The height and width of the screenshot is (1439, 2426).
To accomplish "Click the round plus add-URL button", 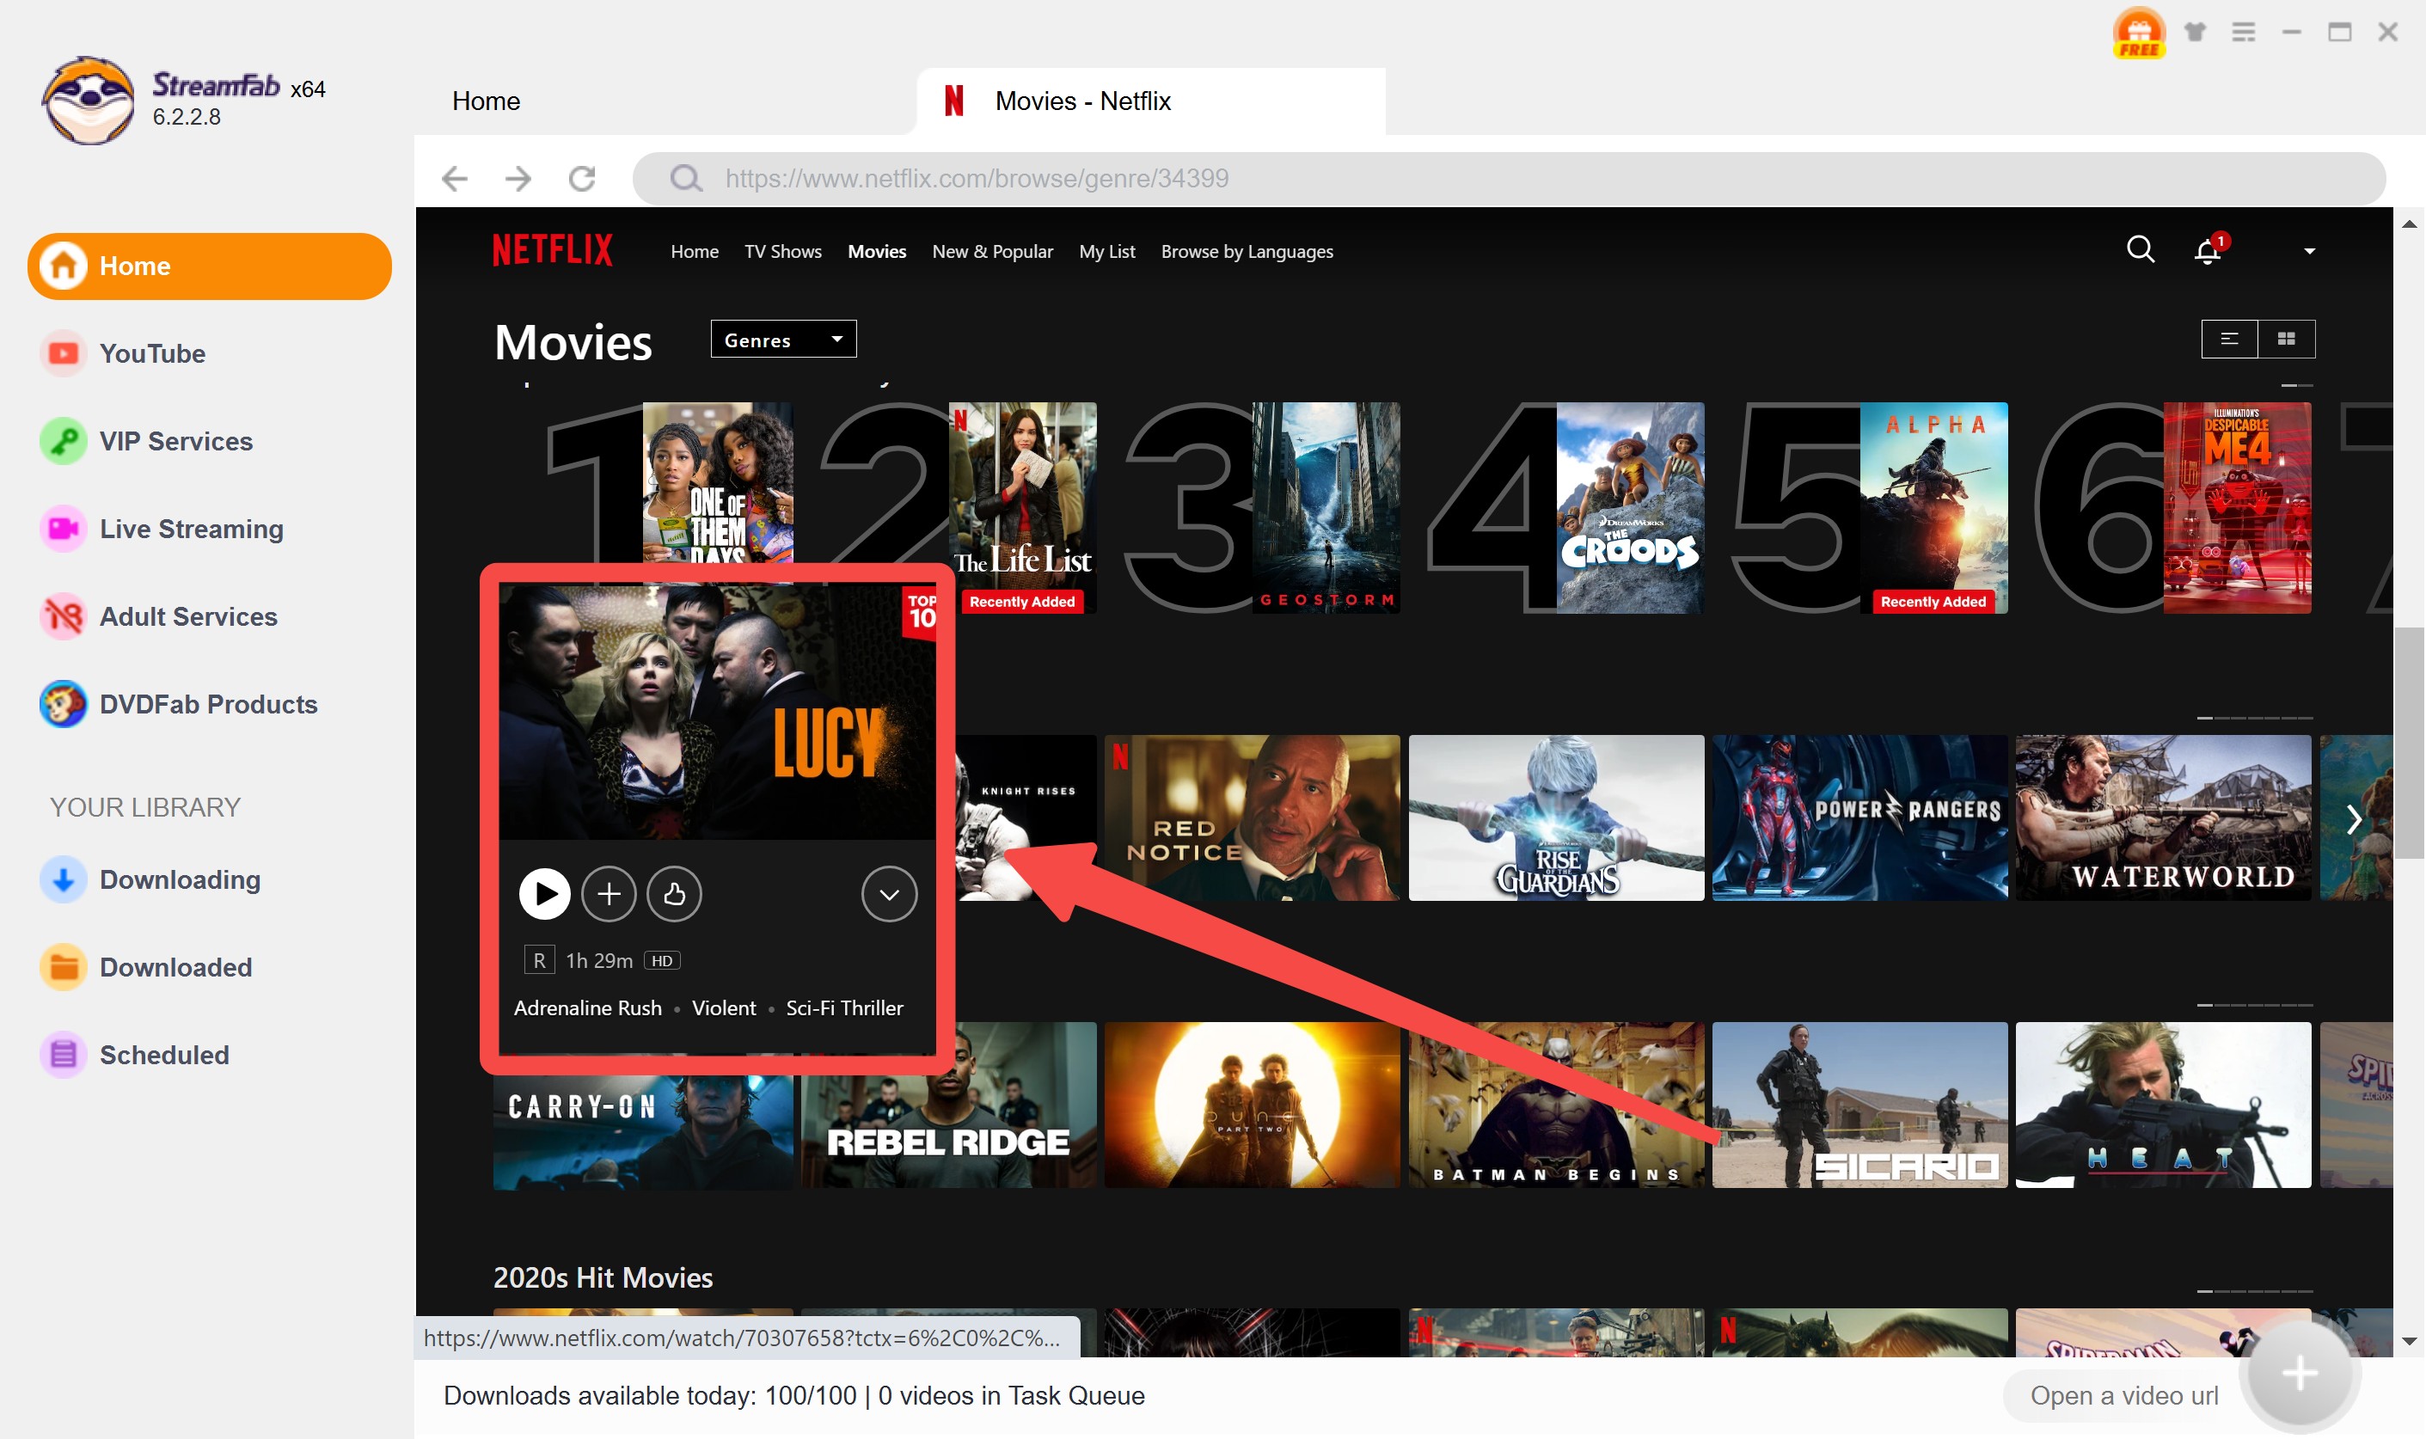I will (2299, 1372).
